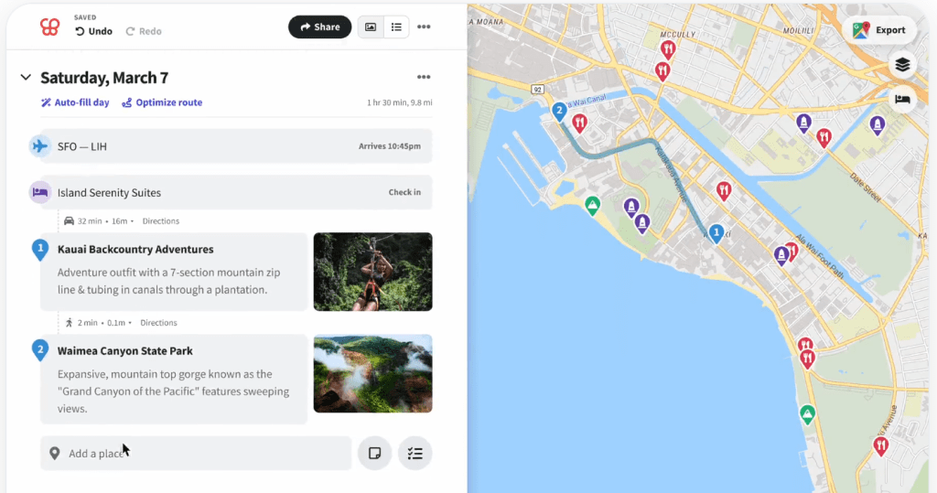Add a note using the sticky note icon

tap(374, 453)
